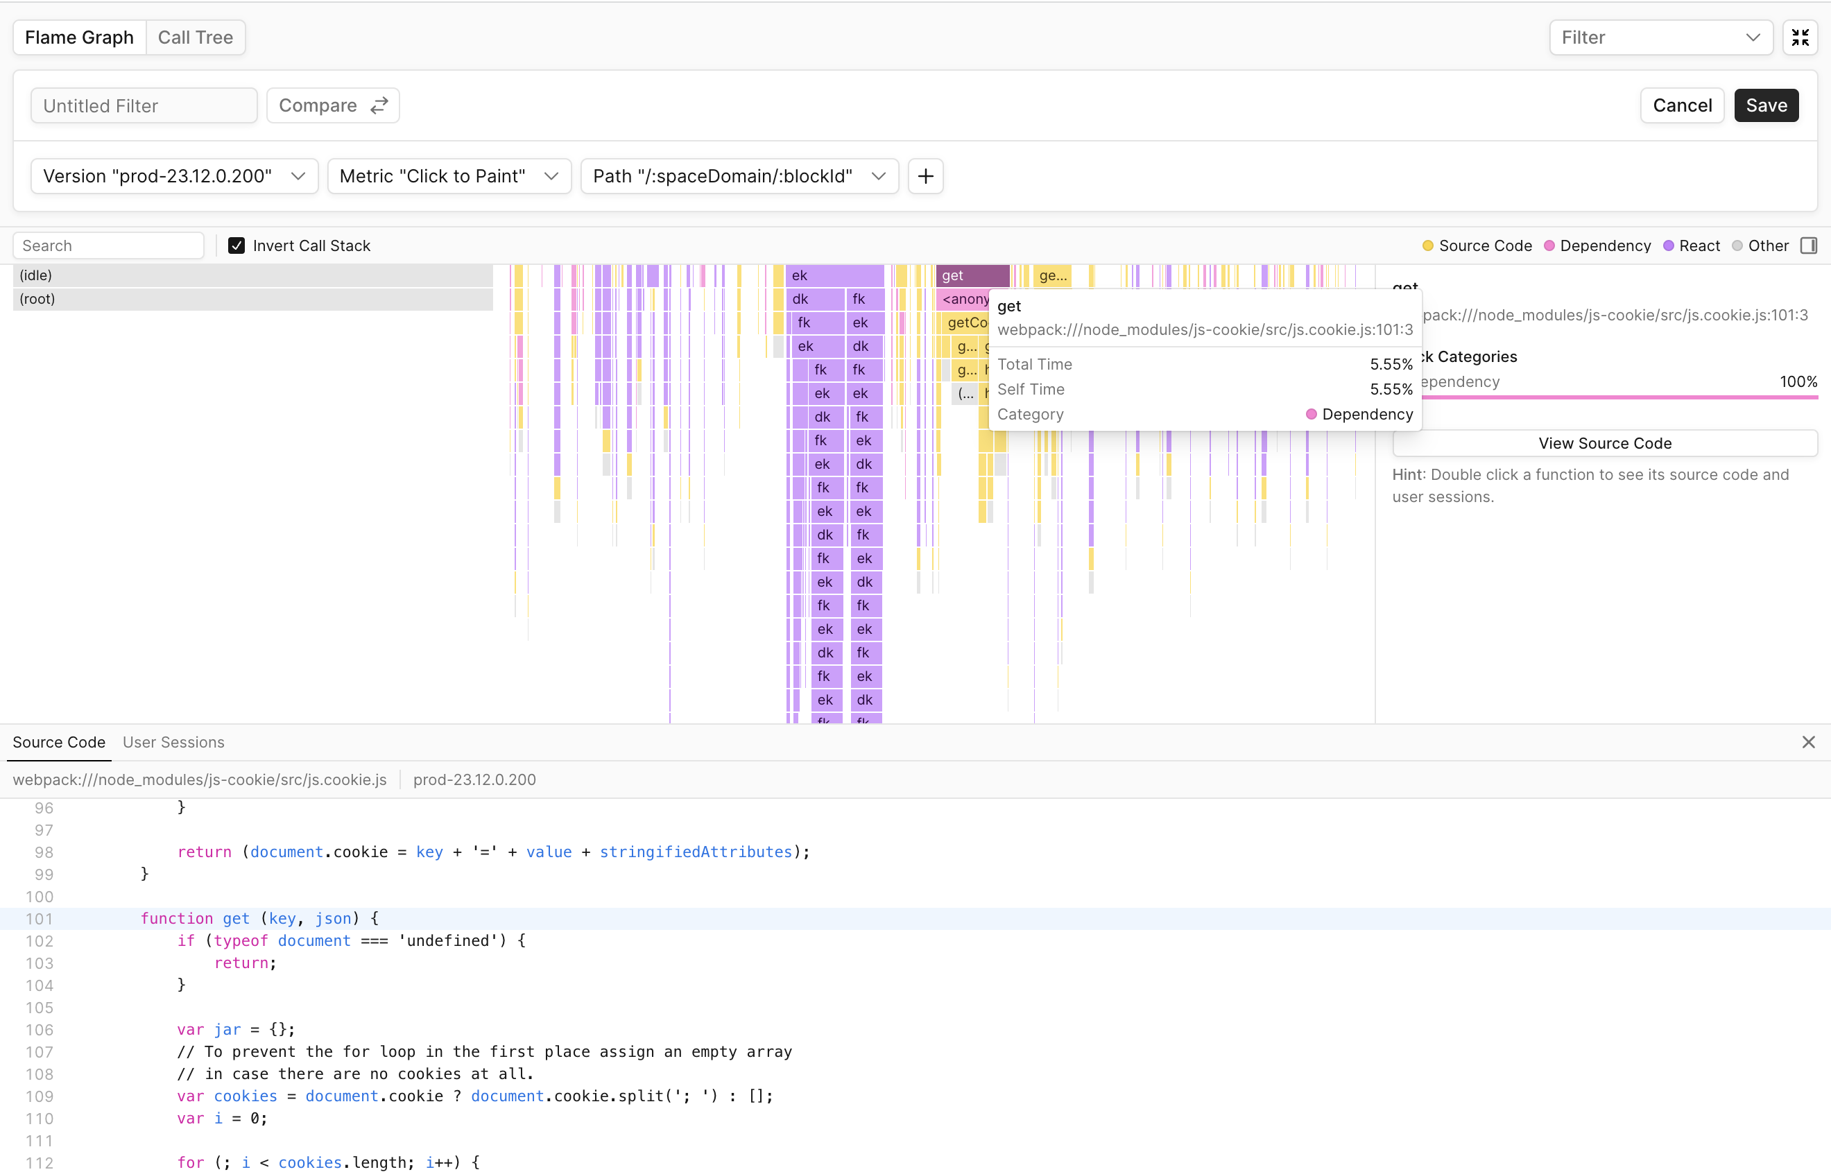This screenshot has width=1831, height=1172.
Task: Select the highlighted get flame block
Action: pos(972,275)
